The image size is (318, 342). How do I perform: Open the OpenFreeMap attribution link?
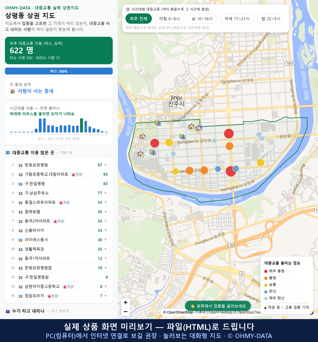click(x=220, y=312)
